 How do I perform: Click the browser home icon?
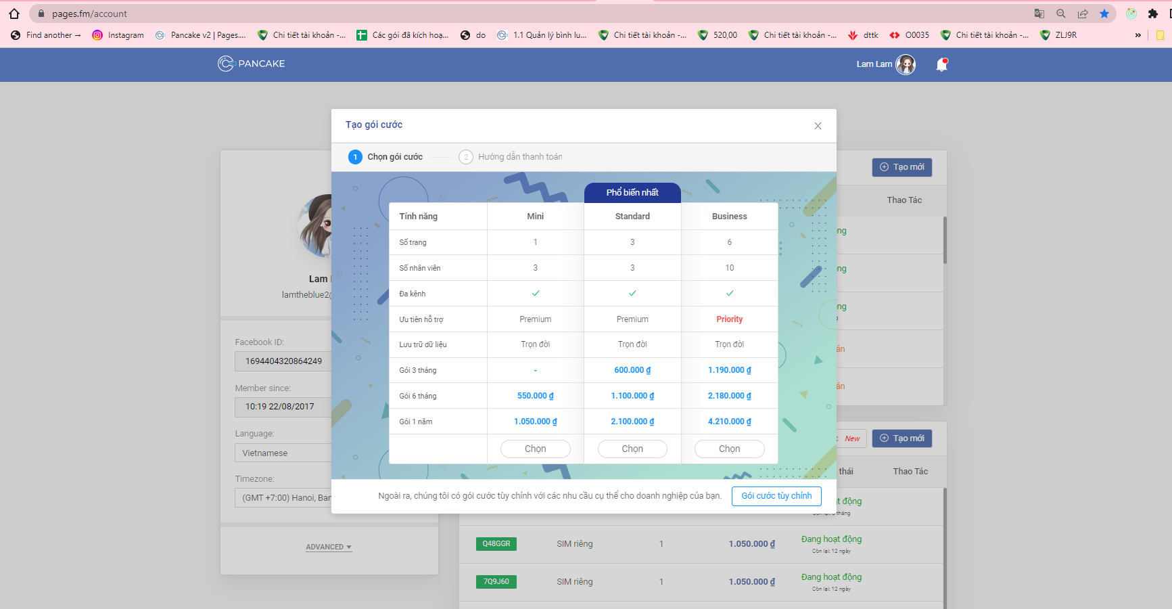pos(14,14)
